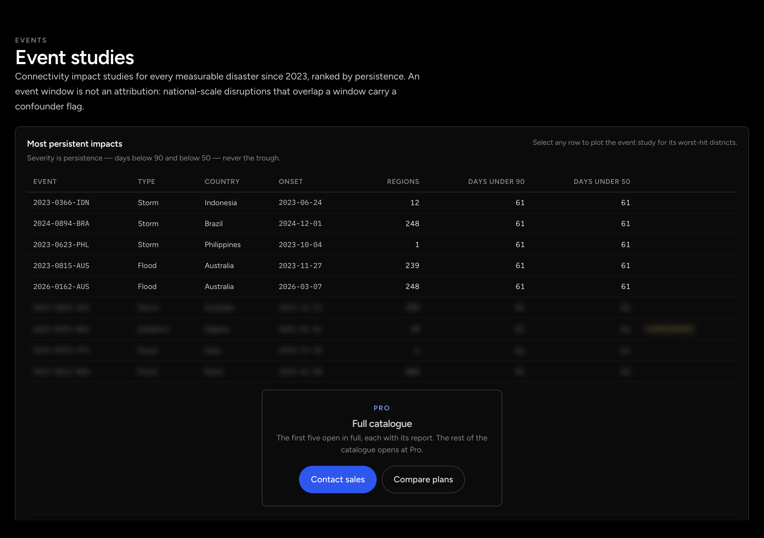Click the blurred amber confounder flag
The image size is (764, 538).
coord(669,329)
